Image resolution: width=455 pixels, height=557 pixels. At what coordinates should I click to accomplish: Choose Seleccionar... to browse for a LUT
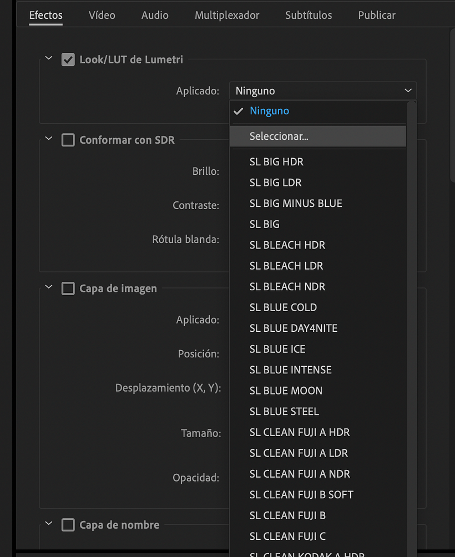point(317,136)
